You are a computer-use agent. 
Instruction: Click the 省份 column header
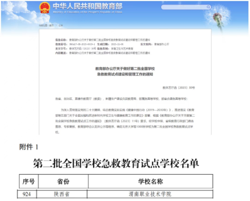(x=63, y=182)
